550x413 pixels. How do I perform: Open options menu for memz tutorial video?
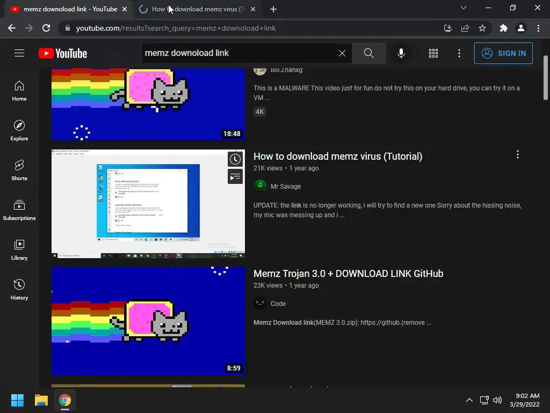[x=517, y=154]
